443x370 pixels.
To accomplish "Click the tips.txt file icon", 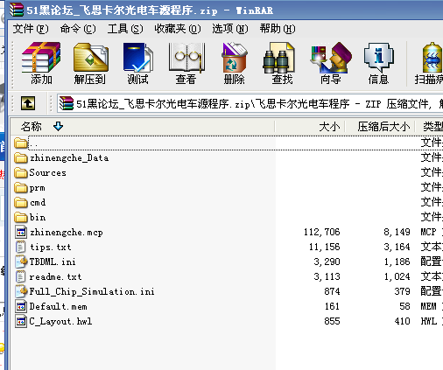I will pyautogui.click(x=21, y=247).
